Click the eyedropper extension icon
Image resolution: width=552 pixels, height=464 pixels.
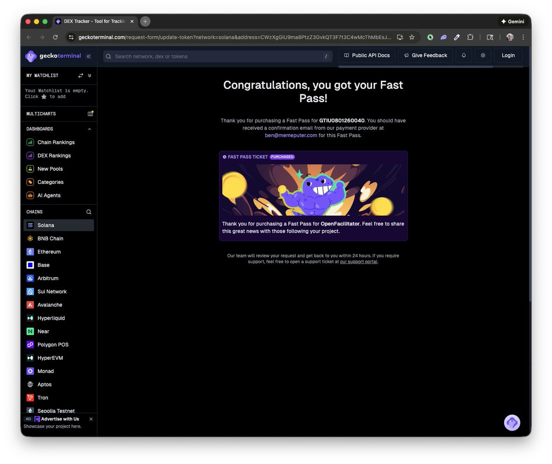pos(457,37)
